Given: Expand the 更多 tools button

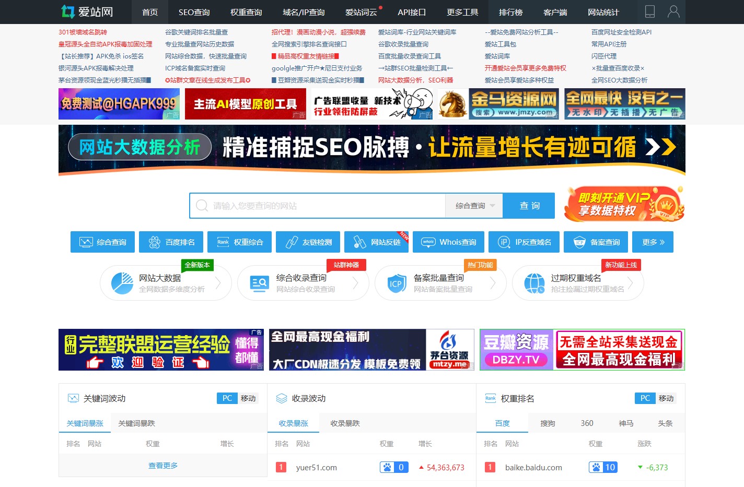Looking at the screenshot, I should point(653,242).
